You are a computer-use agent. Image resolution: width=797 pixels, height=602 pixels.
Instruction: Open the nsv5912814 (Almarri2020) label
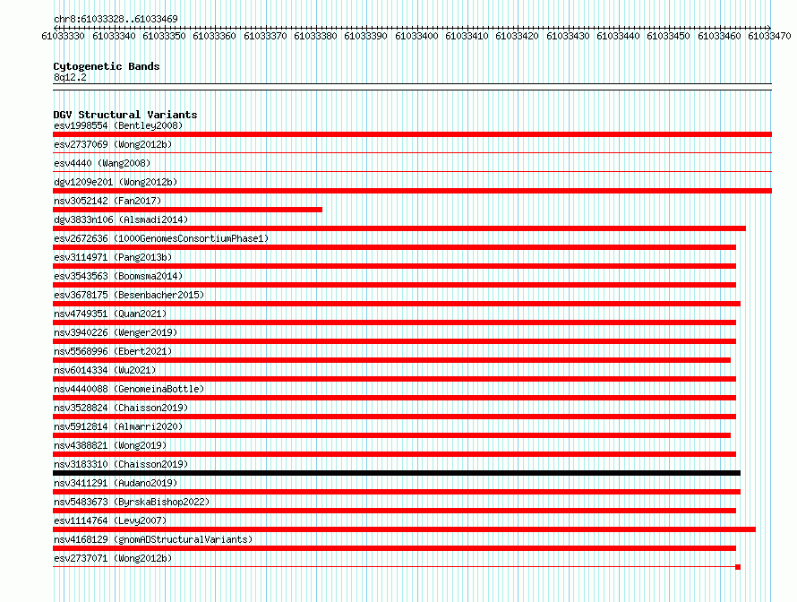(x=118, y=426)
